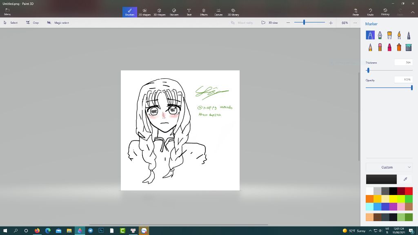Zoom out with the minus button
The image size is (418, 235).
(x=288, y=23)
